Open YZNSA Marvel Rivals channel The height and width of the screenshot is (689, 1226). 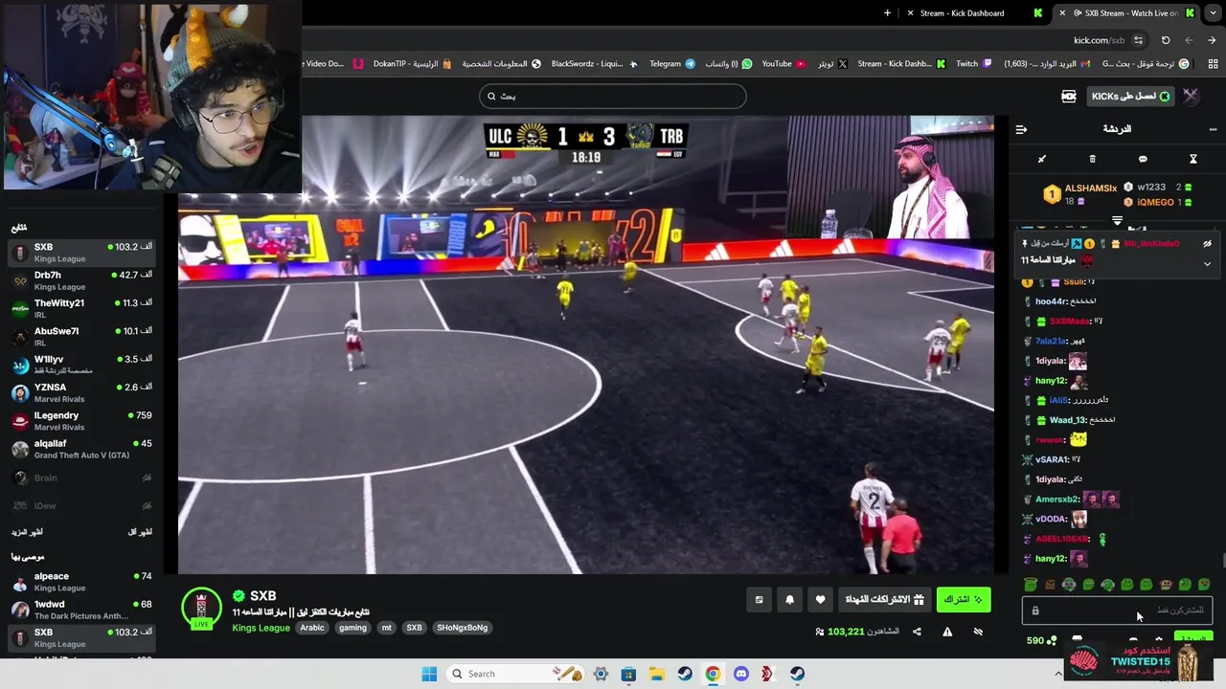pos(81,392)
